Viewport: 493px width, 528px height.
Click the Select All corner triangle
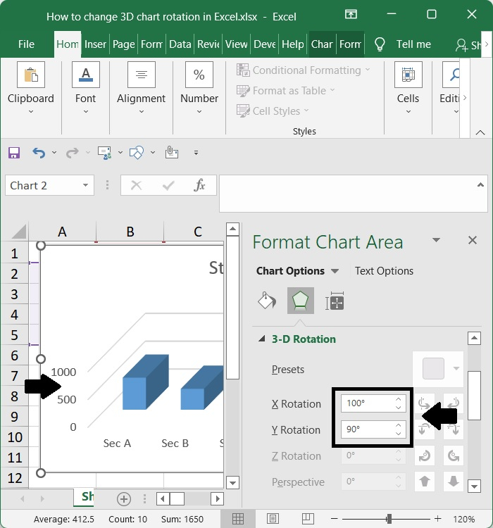click(18, 232)
